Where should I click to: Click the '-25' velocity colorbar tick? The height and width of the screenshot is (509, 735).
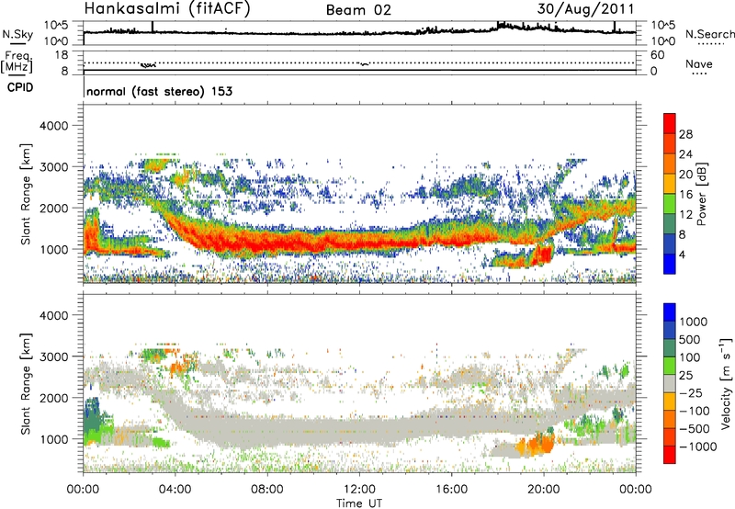(x=692, y=393)
